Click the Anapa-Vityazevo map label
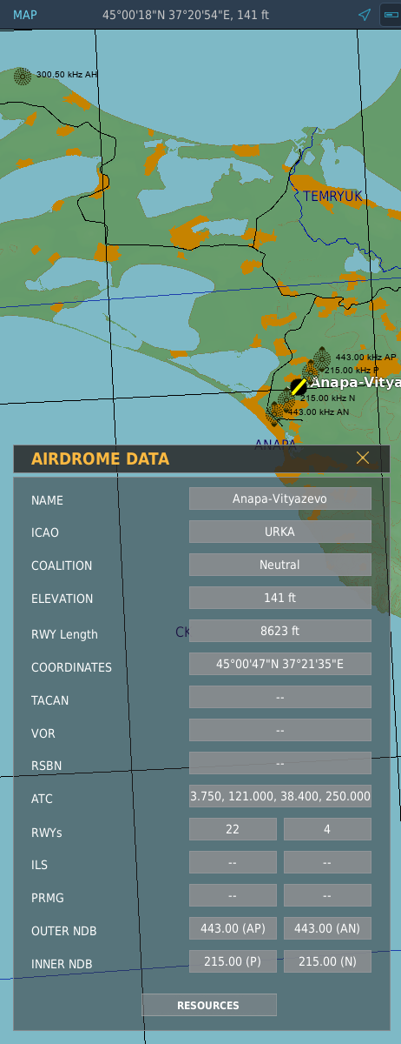The height and width of the screenshot is (1044, 401). 356,383
